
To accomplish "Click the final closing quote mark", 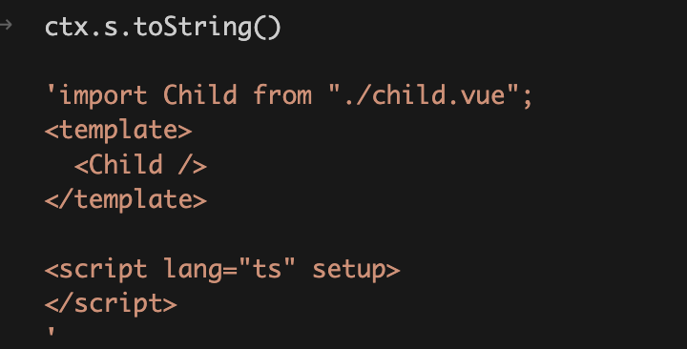I will 51,332.
